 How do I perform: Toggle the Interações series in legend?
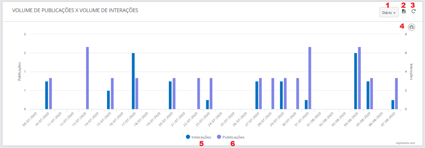198,137
